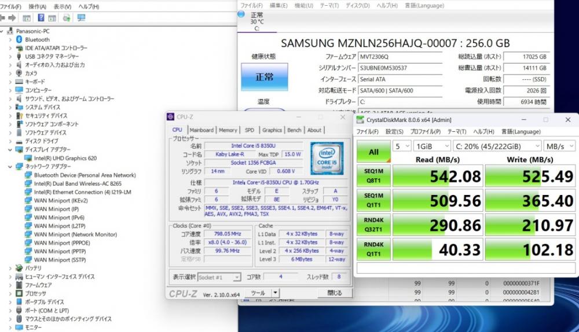Open Device Manager 操作(A) menu
Image resolution: width=579 pixels, height=332 pixels.
[37, 6]
